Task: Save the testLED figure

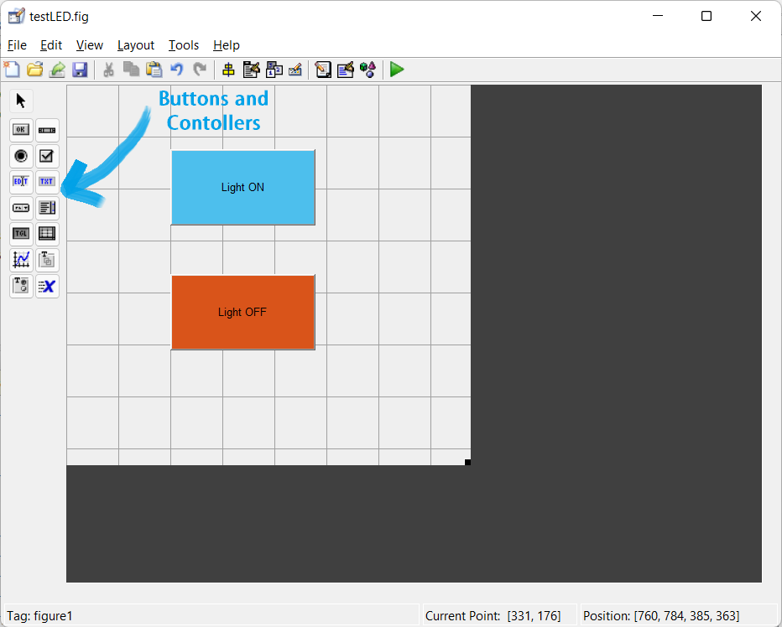Action: (80, 70)
